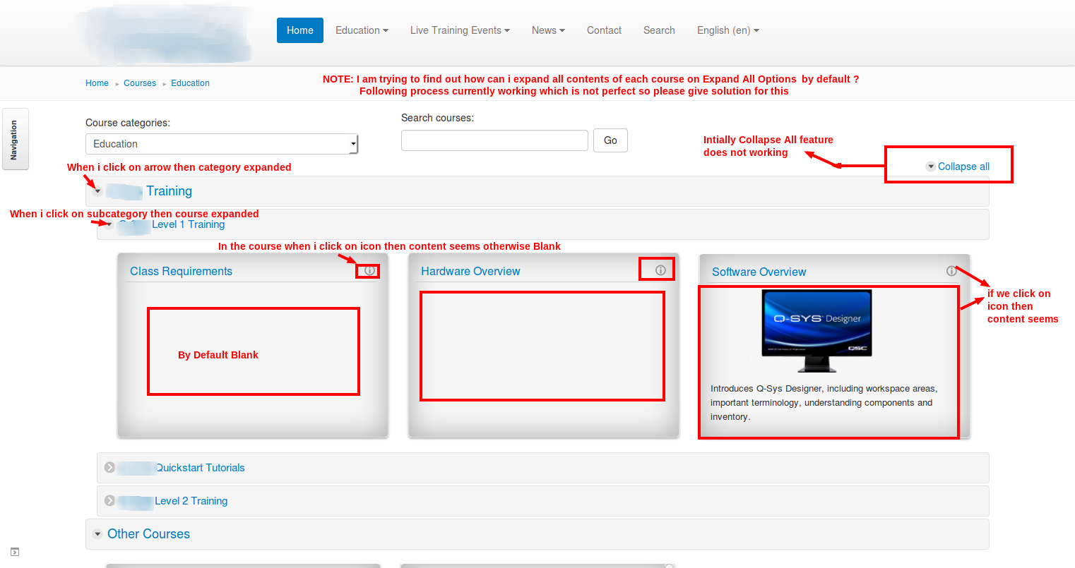Viewport: 1075px width, 568px height.
Task: Click the Education breadcrumb link
Action: (190, 83)
